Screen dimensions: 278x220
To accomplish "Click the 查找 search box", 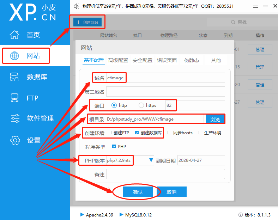I will pos(242,22).
